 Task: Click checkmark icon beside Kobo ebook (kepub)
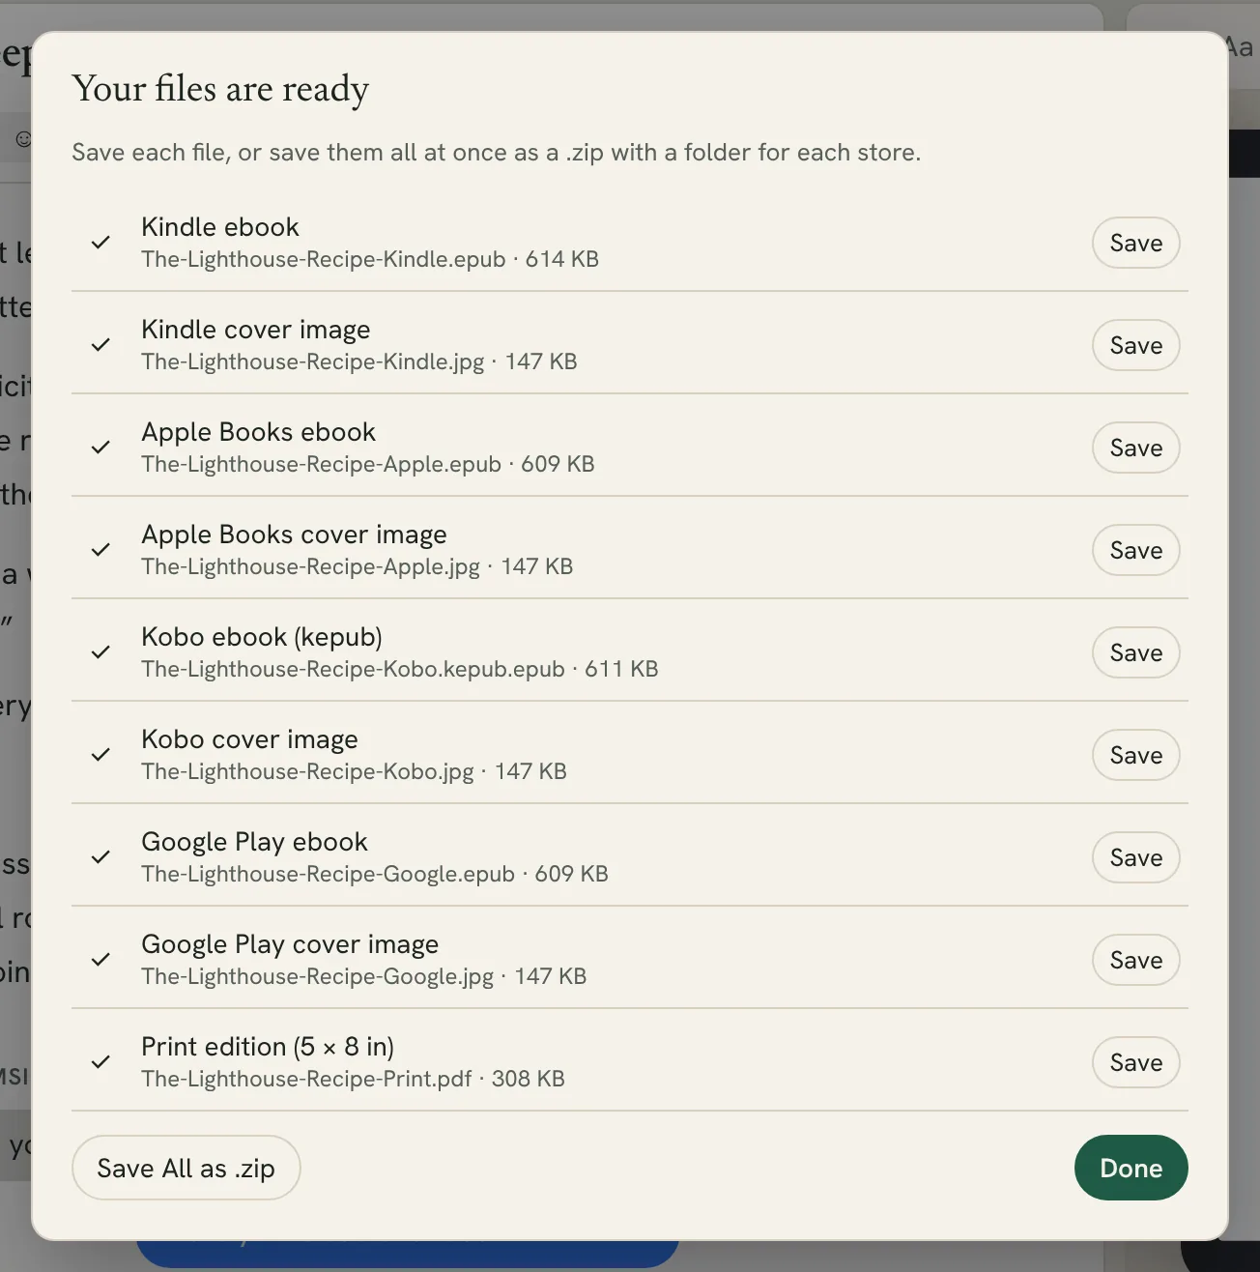click(100, 652)
